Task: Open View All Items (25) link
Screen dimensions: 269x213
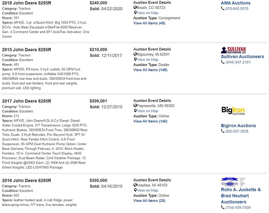Action: (x=149, y=201)
